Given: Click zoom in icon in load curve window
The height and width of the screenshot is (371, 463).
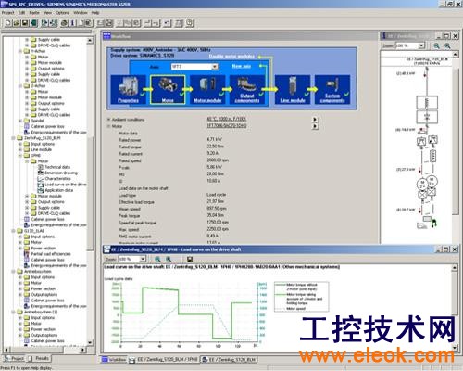Looking at the screenshot, I should (157, 259).
